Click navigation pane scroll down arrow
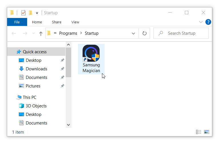 click(x=69, y=125)
